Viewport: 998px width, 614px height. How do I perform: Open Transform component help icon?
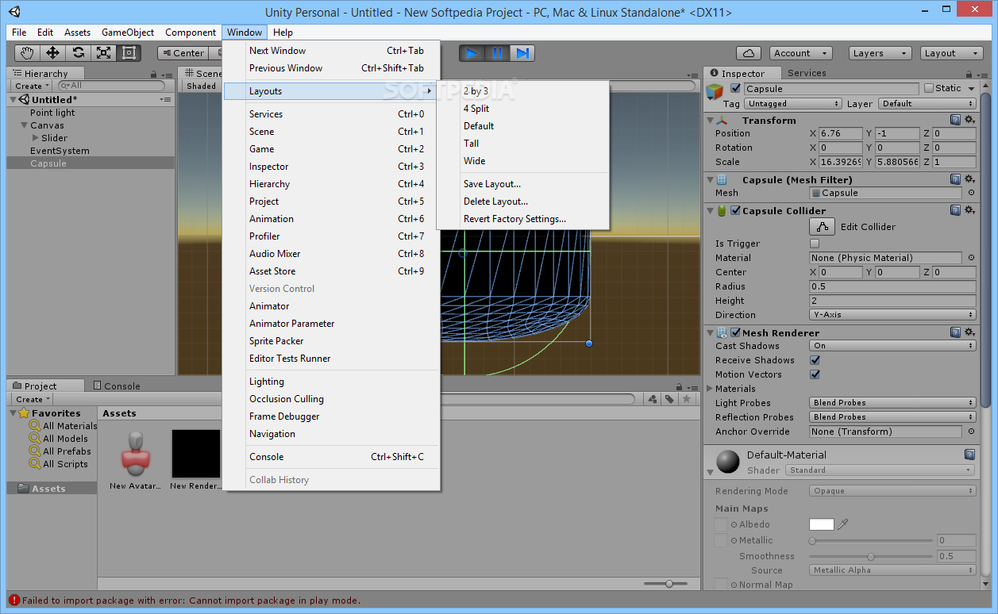click(956, 120)
